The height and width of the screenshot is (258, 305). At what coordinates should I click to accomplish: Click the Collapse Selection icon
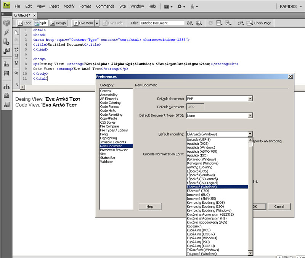click(x=16, y=56)
